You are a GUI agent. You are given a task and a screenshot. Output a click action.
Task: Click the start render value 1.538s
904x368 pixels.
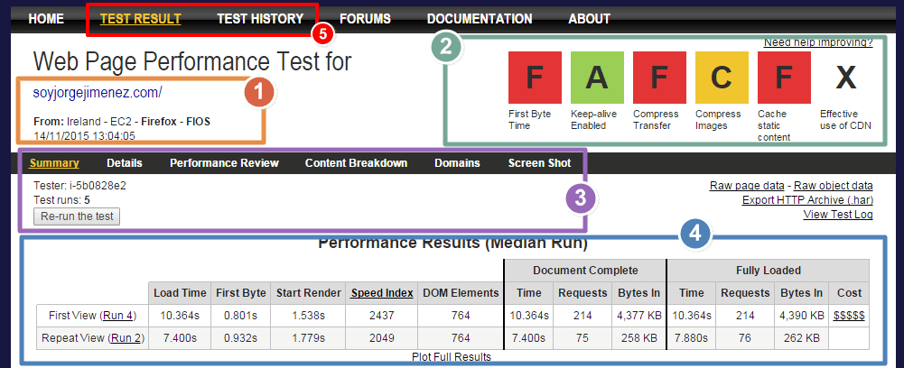pos(309,316)
